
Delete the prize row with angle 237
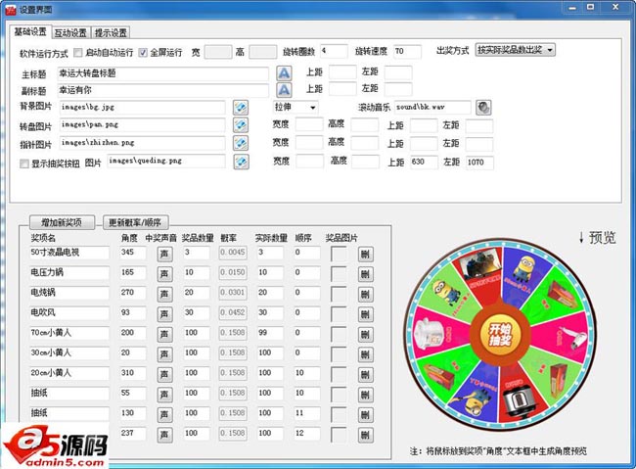coord(366,436)
